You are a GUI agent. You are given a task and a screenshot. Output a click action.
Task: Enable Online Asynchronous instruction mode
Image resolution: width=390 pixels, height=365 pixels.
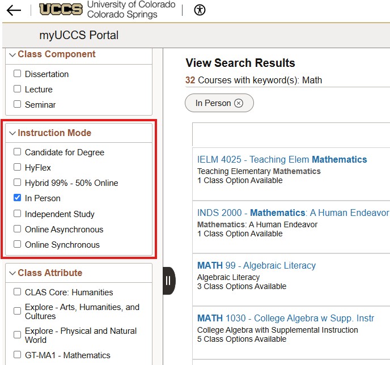pyautogui.click(x=18, y=230)
